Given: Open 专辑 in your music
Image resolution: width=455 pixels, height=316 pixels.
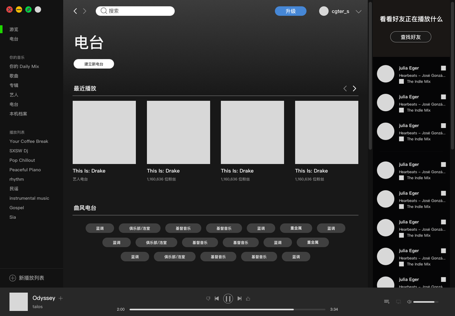Looking at the screenshot, I should point(14,85).
